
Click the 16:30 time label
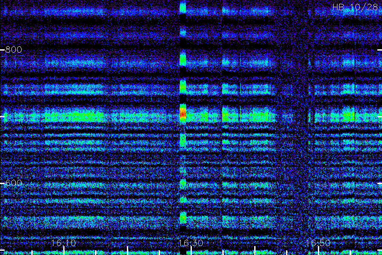(191, 243)
